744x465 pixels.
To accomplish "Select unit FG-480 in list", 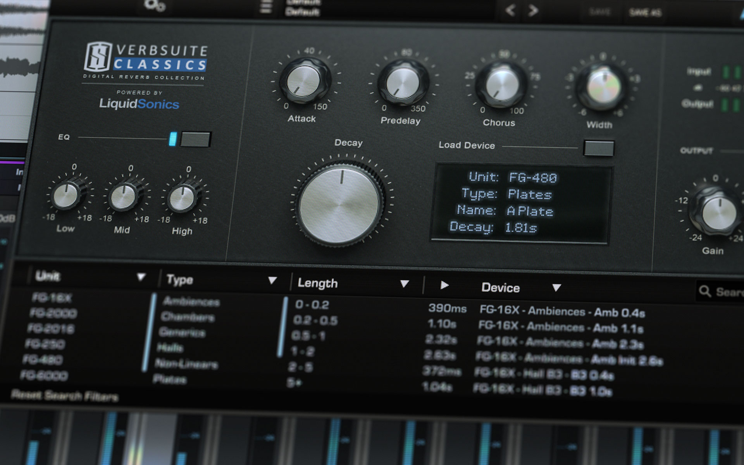I will click(x=43, y=360).
